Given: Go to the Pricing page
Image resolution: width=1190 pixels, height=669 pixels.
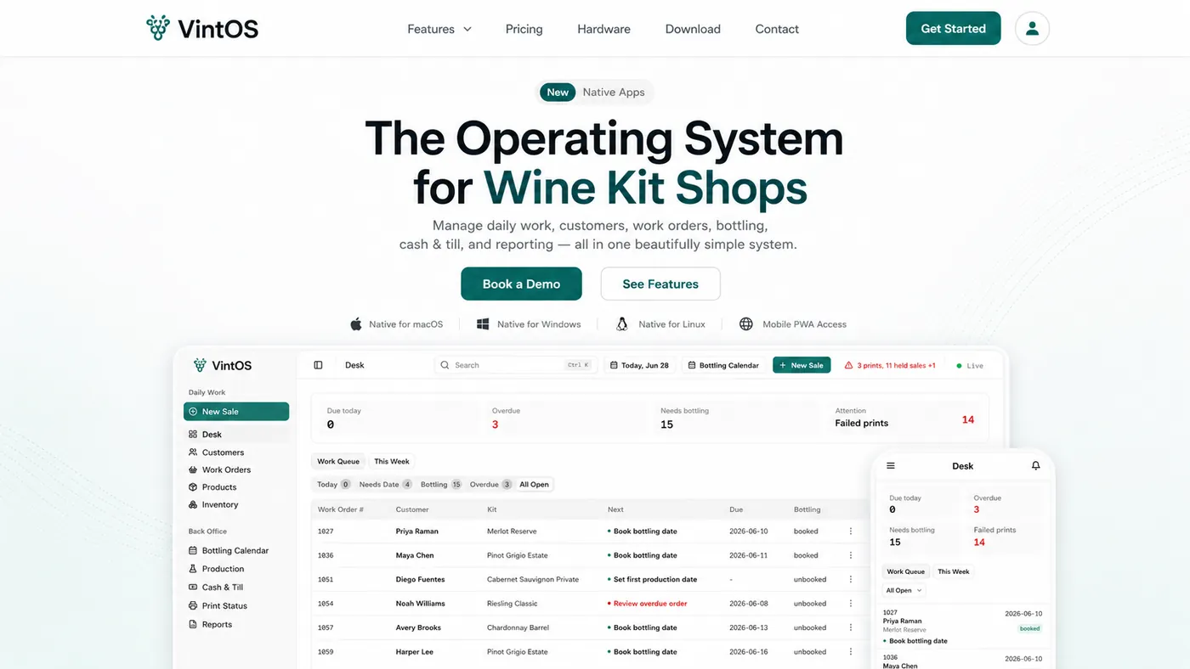Looking at the screenshot, I should click(x=524, y=29).
